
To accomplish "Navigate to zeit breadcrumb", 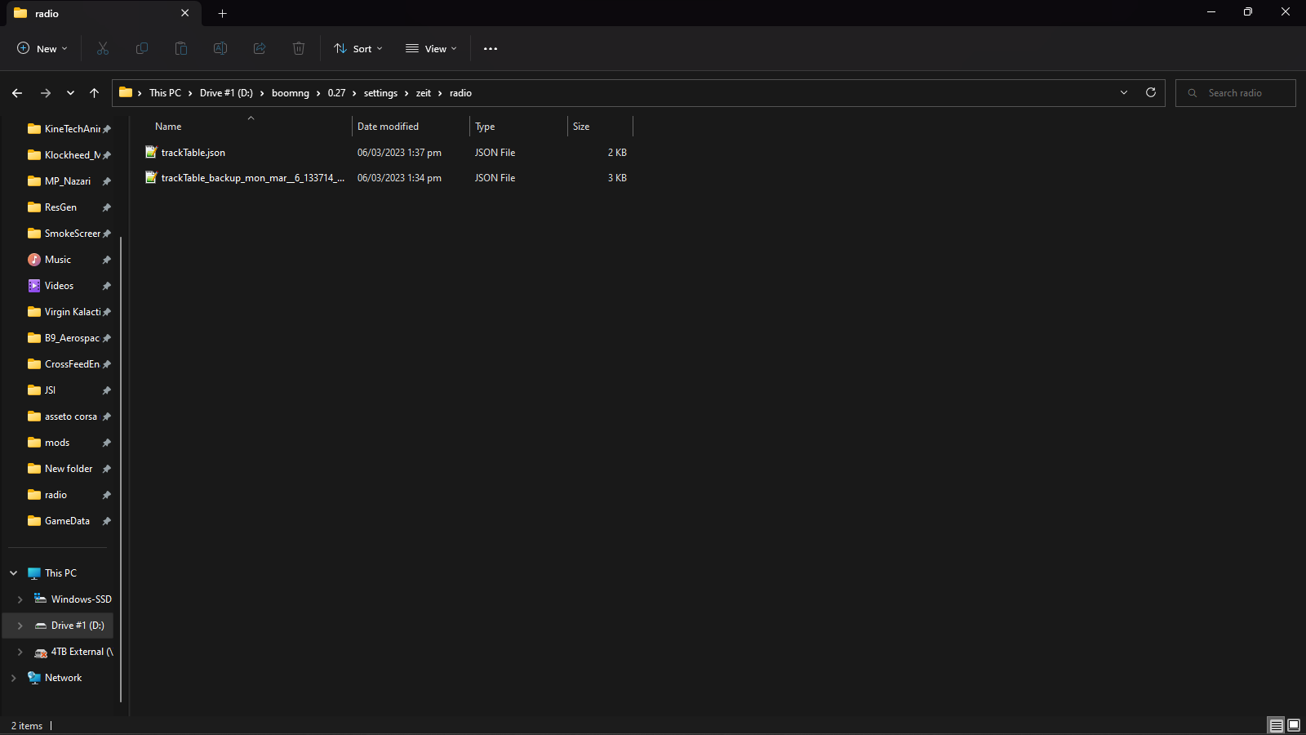I will pyautogui.click(x=424, y=93).
